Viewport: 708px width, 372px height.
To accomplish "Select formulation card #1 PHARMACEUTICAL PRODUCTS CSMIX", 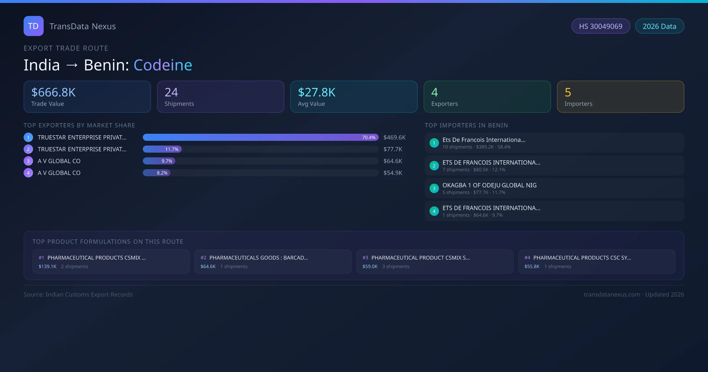I will (x=111, y=262).
